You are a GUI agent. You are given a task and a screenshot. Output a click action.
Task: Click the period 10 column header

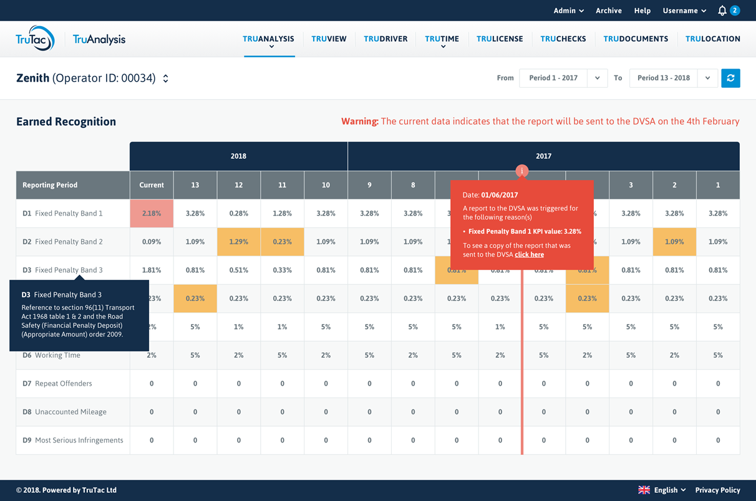326,185
